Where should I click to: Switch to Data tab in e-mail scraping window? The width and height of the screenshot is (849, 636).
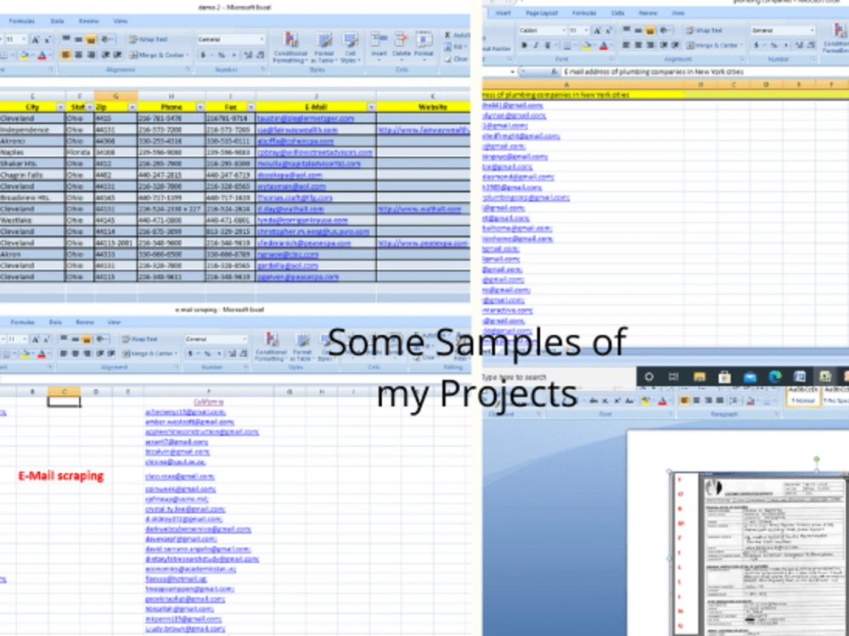click(x=55, y=321)
